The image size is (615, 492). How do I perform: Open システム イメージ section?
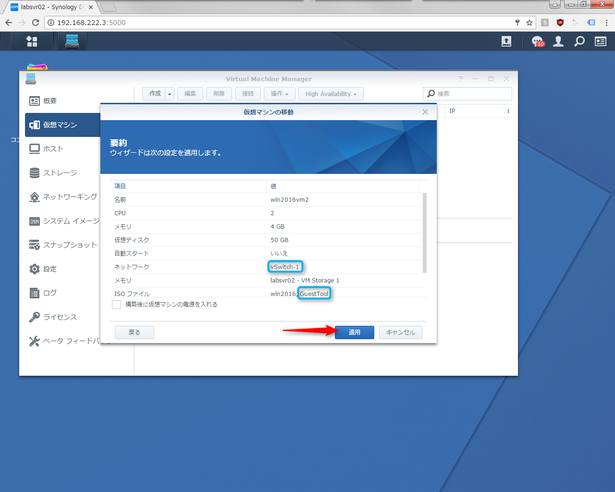click(x=62, y=221)
